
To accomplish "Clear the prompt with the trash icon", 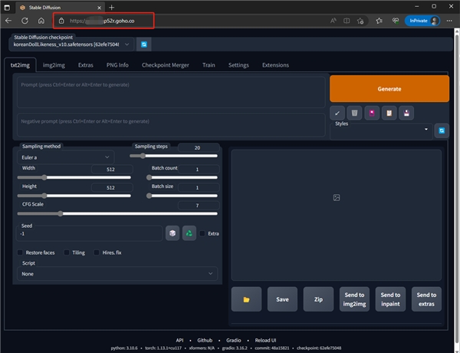I will [x=354, y=113].
